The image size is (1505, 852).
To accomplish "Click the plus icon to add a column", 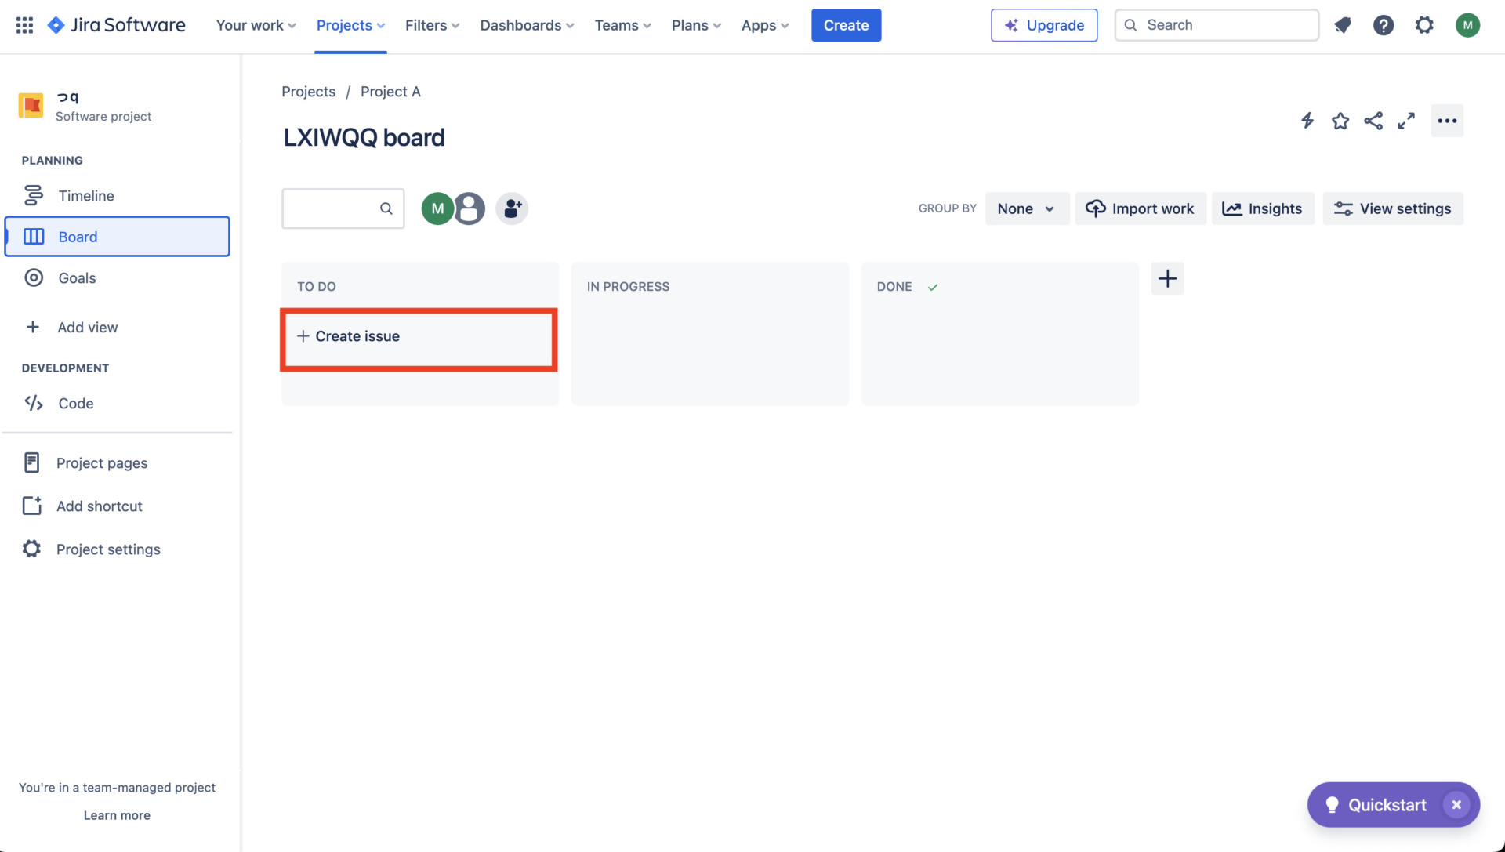I will coord(1167,278).
